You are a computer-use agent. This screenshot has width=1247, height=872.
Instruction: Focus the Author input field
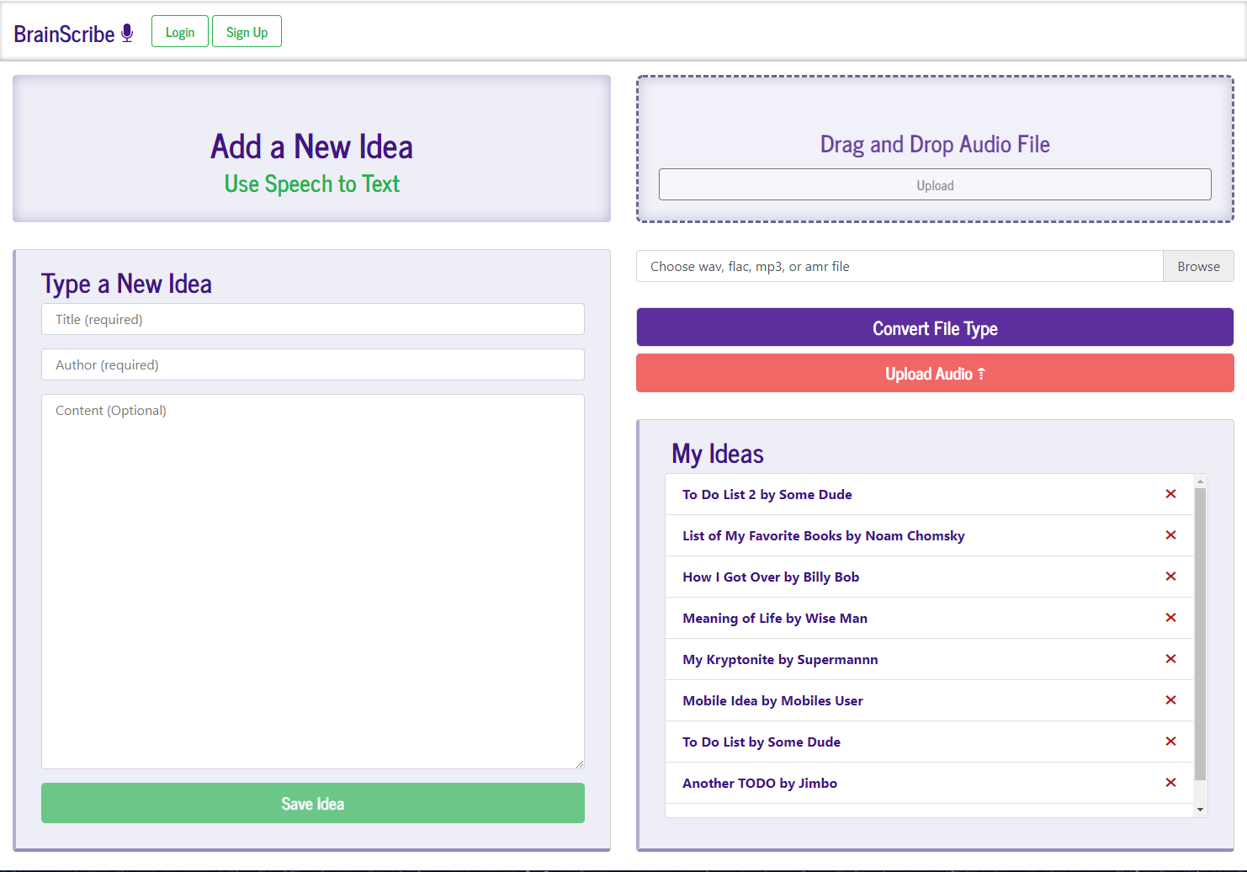[313, 364]
